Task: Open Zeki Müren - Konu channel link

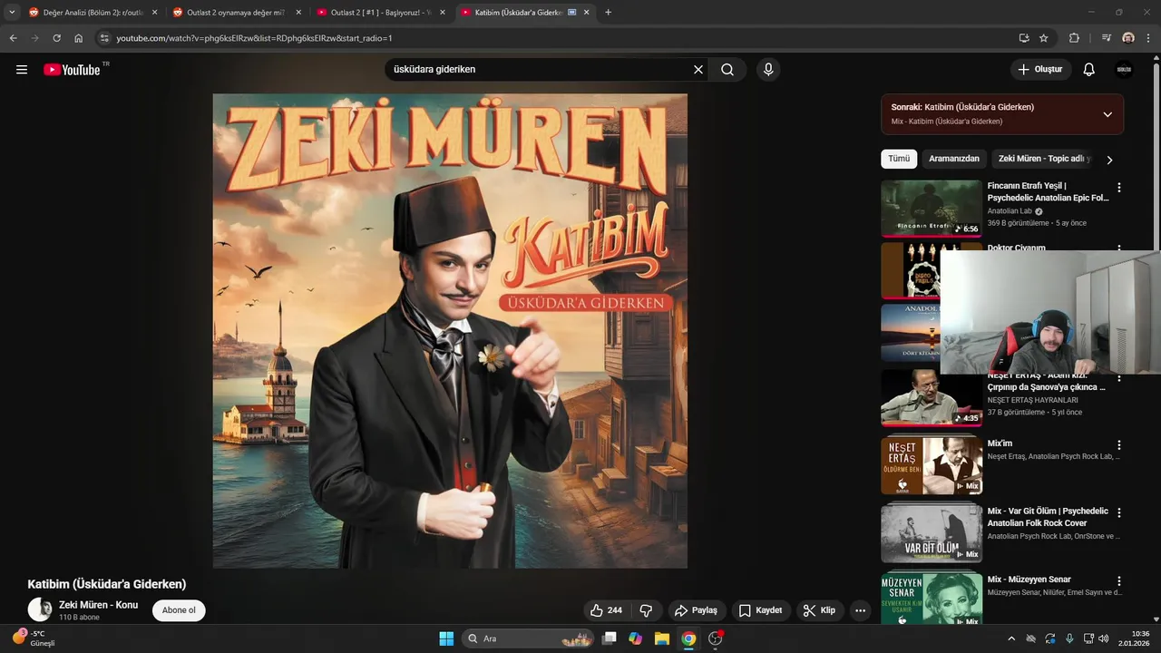Action: [98, 605]
